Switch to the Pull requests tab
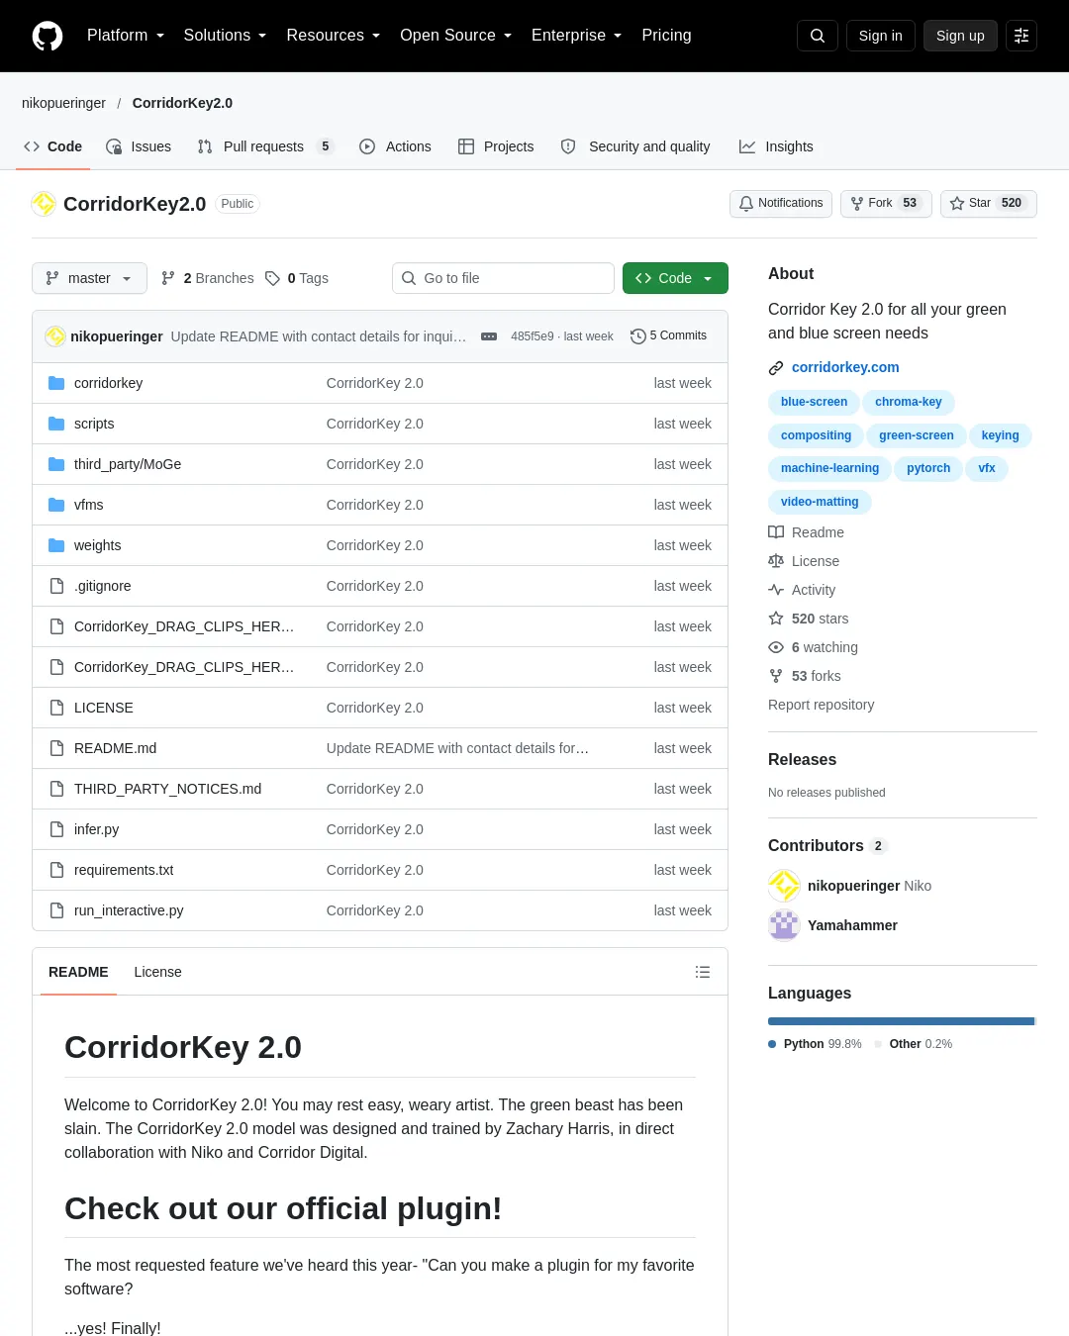The image size is (1069, 1336). [x=265, y=146]
